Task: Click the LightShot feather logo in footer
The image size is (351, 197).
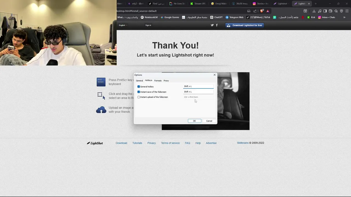Action: pos(95,143)
